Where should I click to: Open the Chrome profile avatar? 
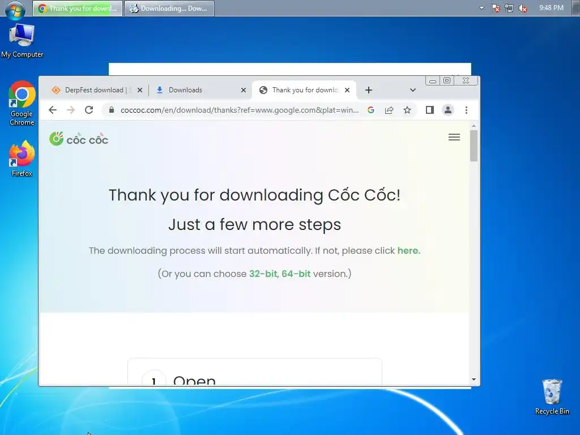click(x=447, y=110)
